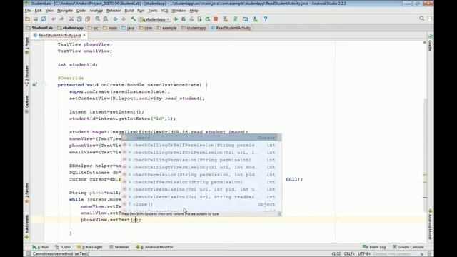Open the Gradle side panel tab
The height and width of the screenshot is (257, 457).
(430, 43)
